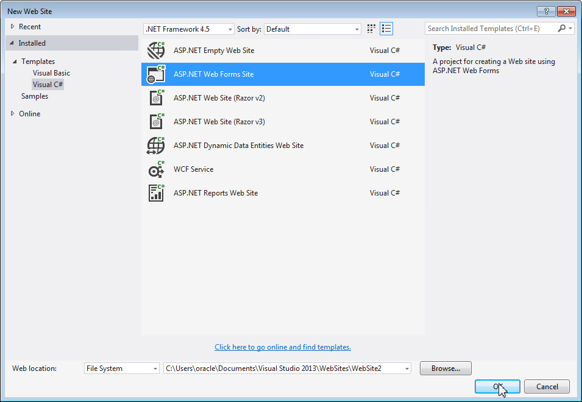This screenshot has width=582, height=402.
Task: Open the search options dropdown arrow
Action: (x=570, y=29)
